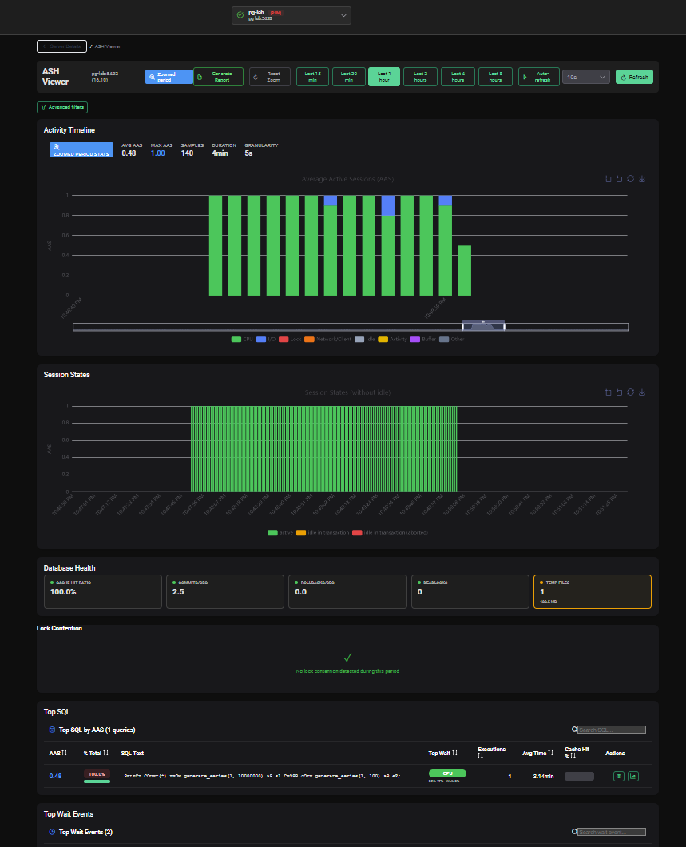This screenshot has height=847, width=686.
Task: Sort table by Executions column
Action: pyautogui.click(x=481, y=756)
